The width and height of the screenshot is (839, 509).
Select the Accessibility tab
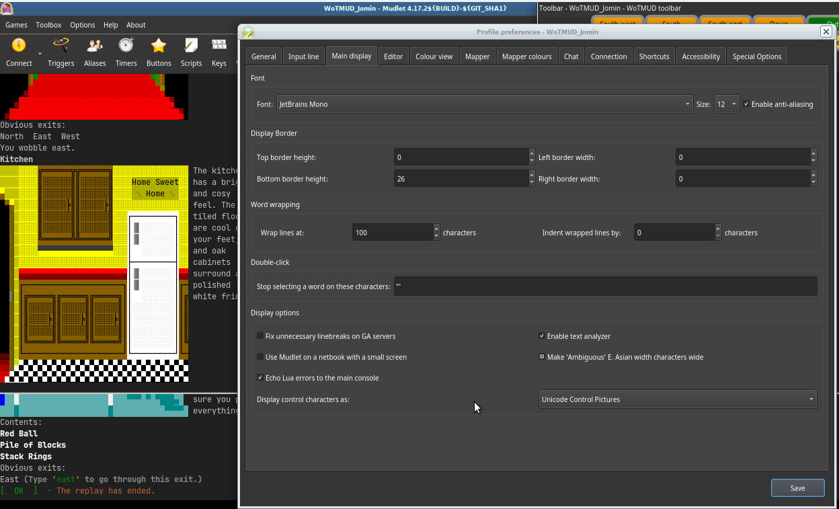tap(701, 56)
